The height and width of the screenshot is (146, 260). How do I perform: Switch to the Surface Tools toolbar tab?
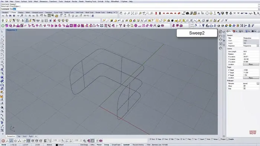[x=69, y=13]
